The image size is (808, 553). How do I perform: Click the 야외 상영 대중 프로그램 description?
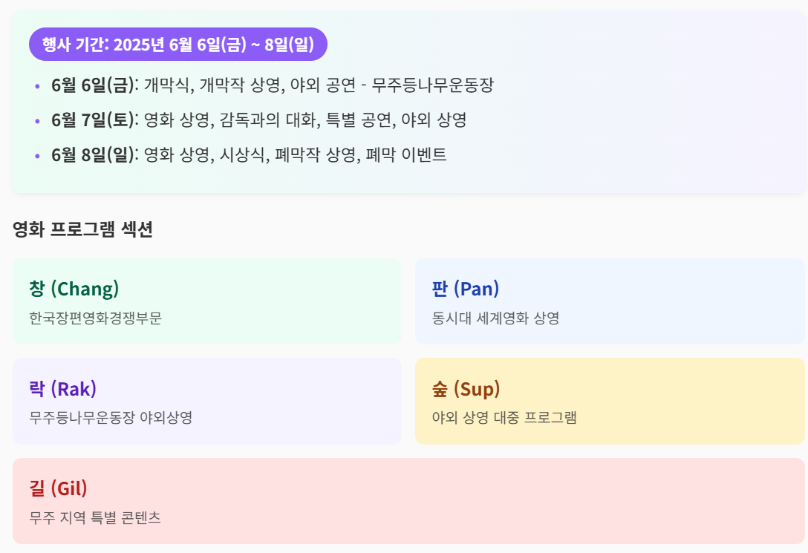click(504, 418)
